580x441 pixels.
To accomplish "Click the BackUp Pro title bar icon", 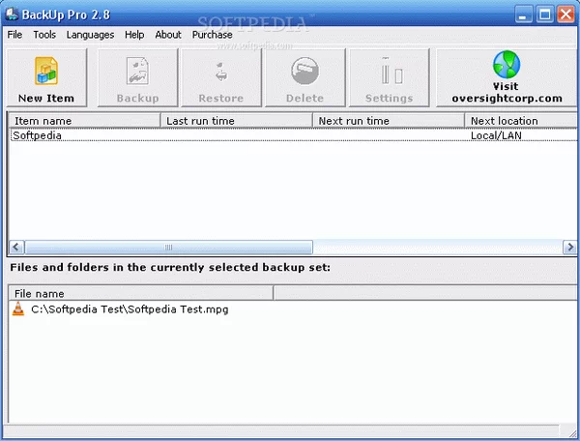I will pyautogui.click(x=12, y=14).
